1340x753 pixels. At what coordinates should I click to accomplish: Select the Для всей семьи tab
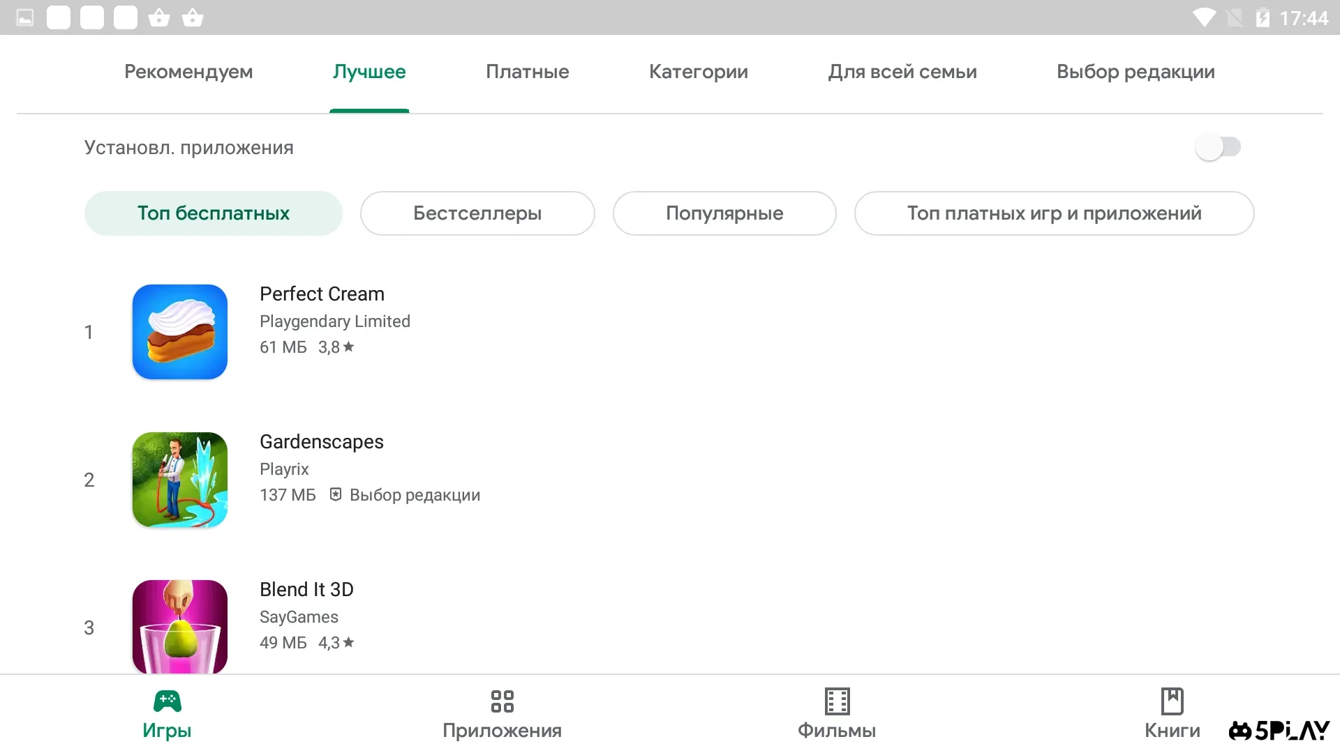(x=902, y=72)
